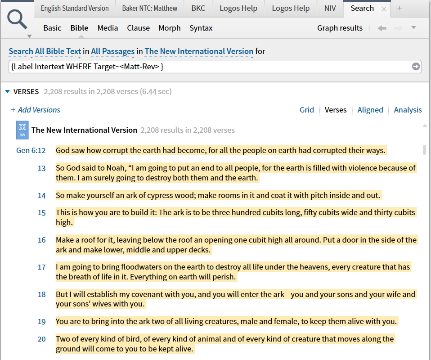The height and width of the screenshot is (360, 431).
Task: Open verse 18 reference link
Action: point(41,295)
